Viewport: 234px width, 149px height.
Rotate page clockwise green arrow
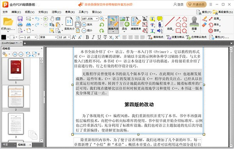[x=102, y=30]
